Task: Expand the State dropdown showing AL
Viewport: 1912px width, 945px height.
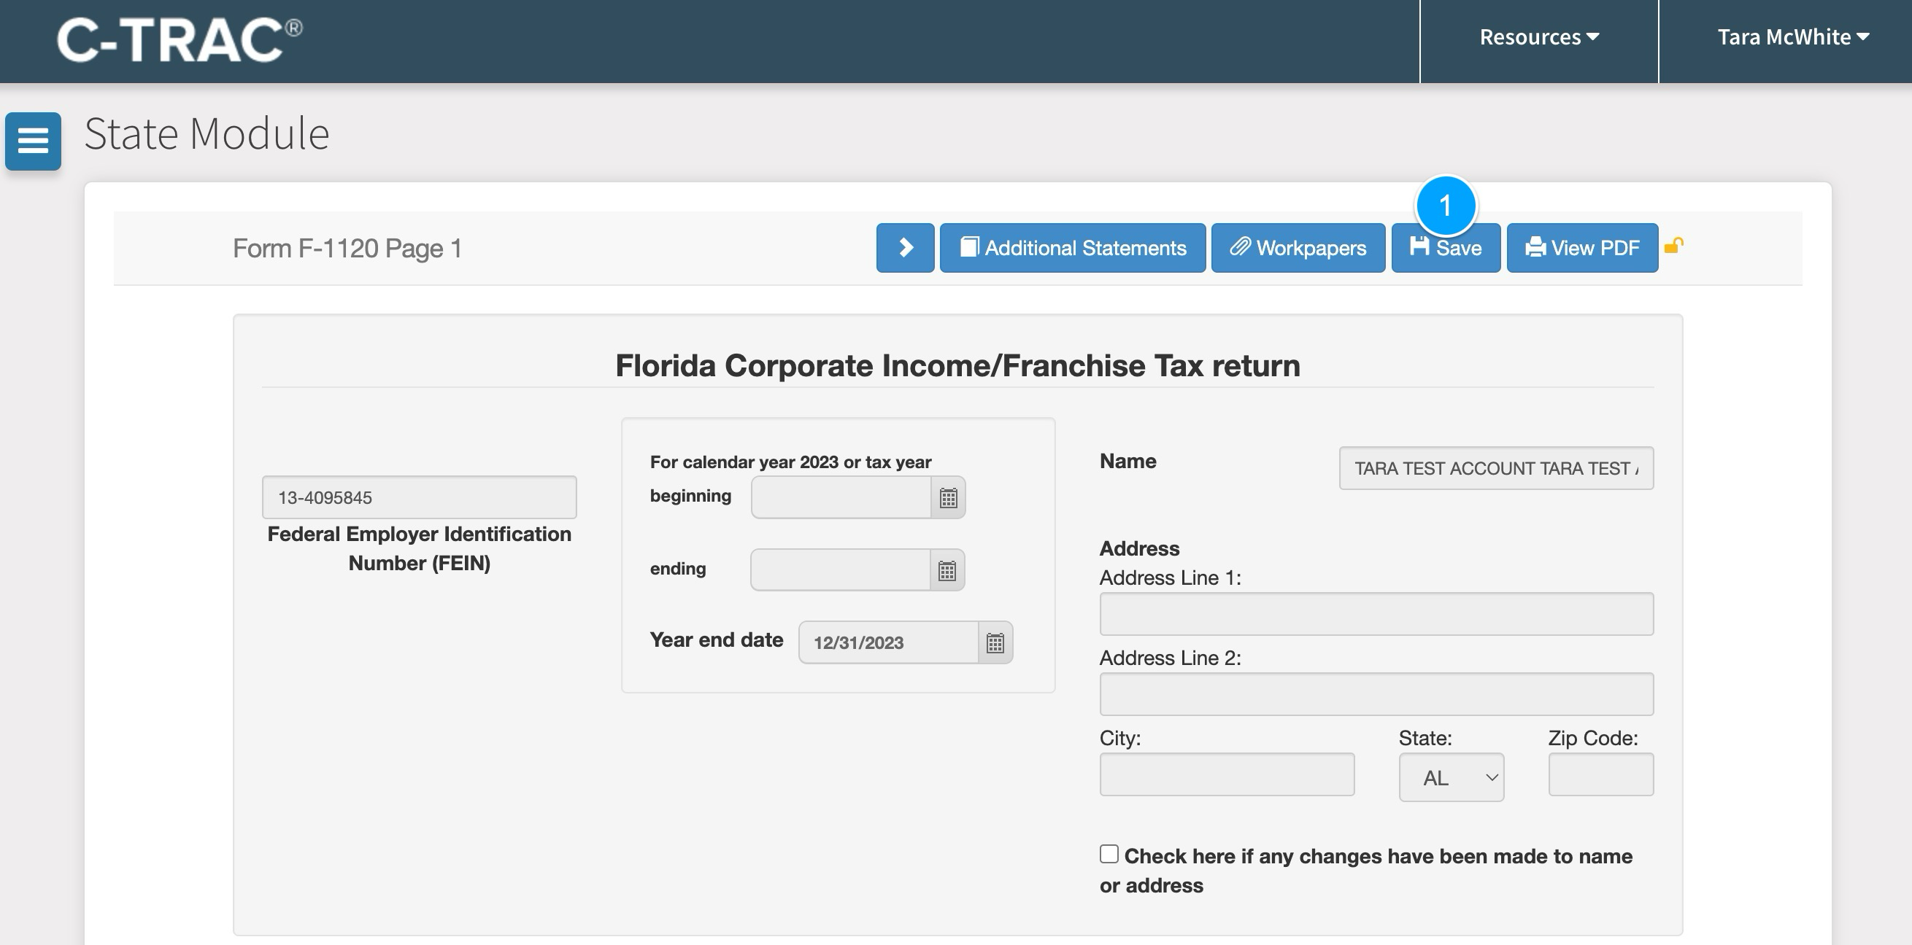Action: [x=1451, y=777]
